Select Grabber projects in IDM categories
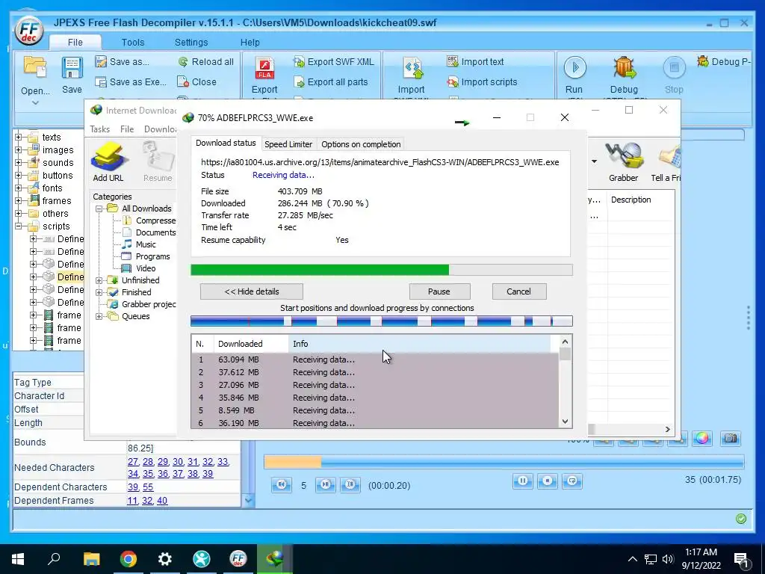This screenshot has height=574, width=765. pyautogui.click(x=149, y=304)
